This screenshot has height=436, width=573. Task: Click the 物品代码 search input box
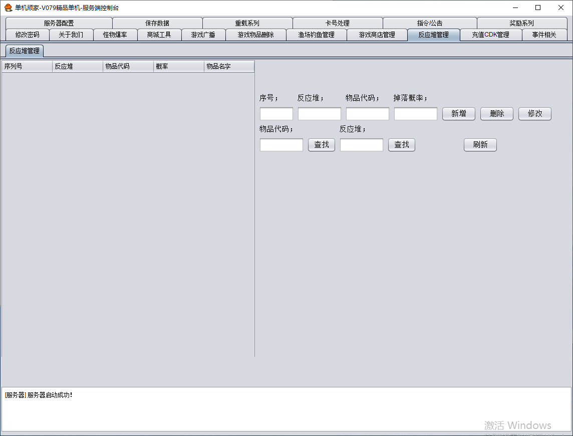(x=281, y=145)
